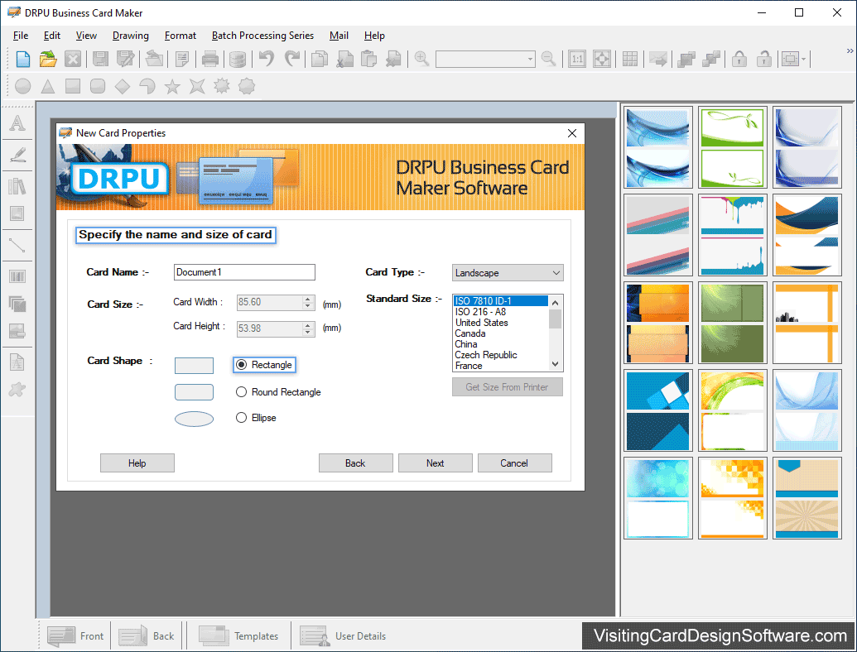Select the line drawing tool in sidebar
The image size is (857, 652).
pos(17,246)
